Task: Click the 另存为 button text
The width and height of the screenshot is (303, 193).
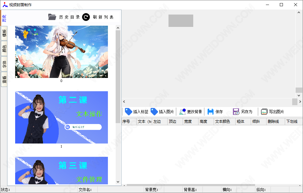Action: click(247, 112)
